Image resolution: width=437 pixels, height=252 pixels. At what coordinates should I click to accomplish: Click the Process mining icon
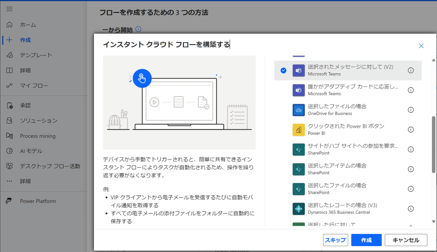(x=9, y=136)
